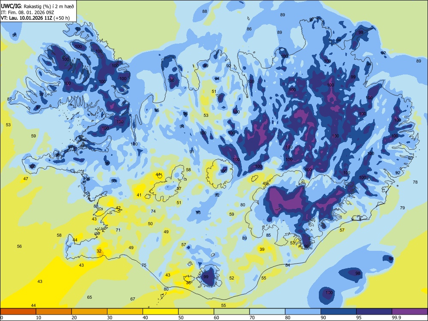This screenshot has width=428, height=321.
Task: Click the '39' humidity value on the map
Action: pyautogui.click(x=262, y=249)
